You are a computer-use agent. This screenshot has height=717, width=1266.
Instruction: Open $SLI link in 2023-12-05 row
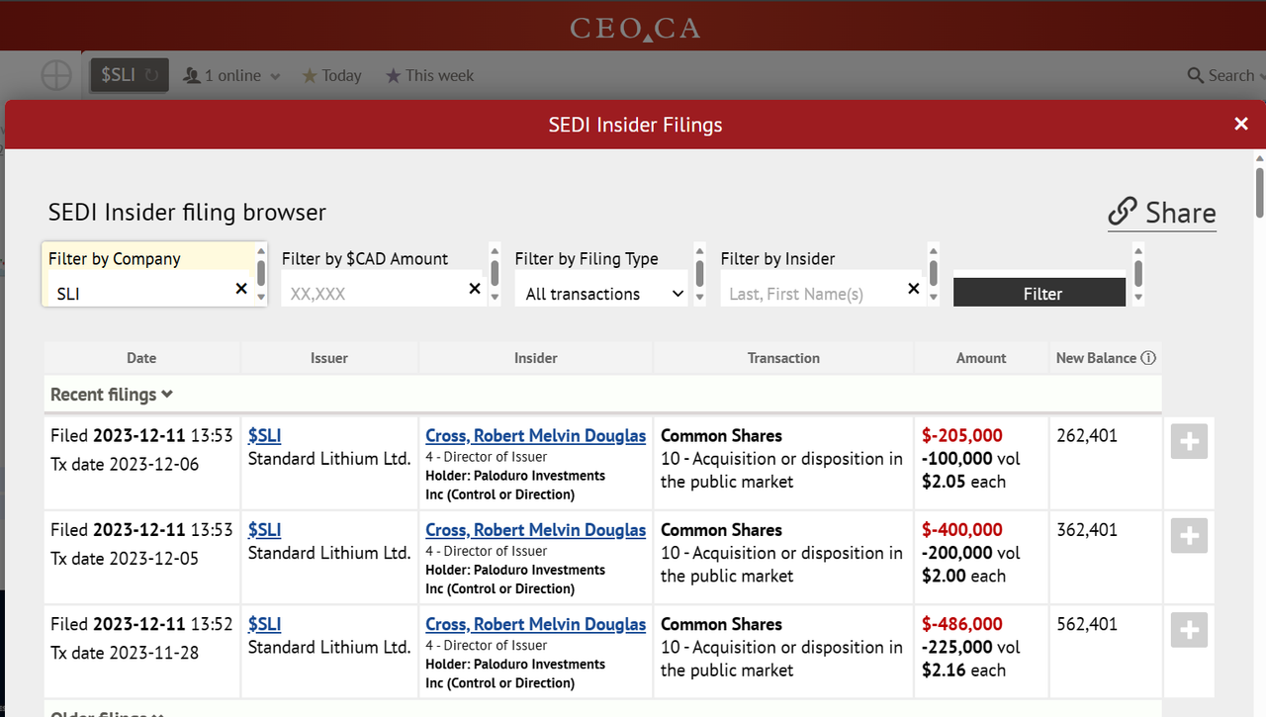coord(265,529)
